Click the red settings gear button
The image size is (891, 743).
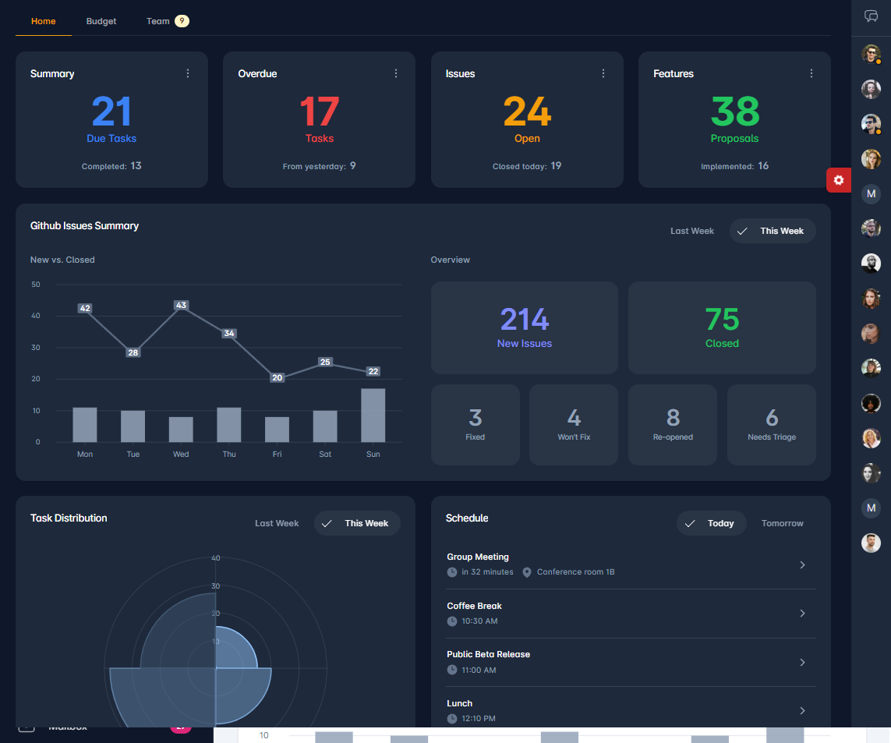[838, 180]
